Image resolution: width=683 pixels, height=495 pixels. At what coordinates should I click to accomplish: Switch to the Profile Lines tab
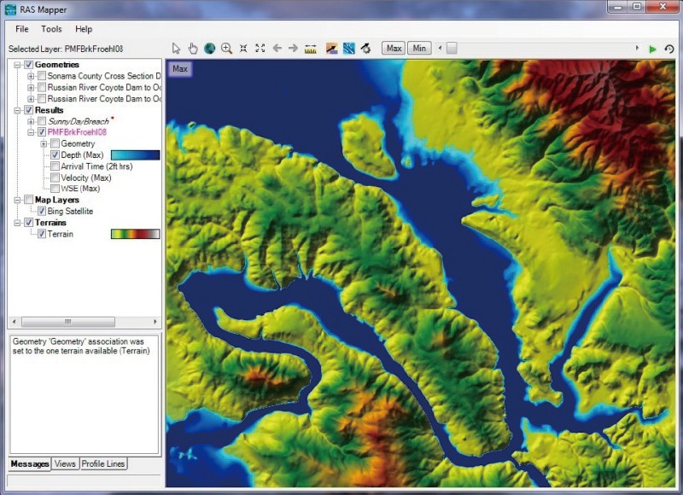[103, 463]
